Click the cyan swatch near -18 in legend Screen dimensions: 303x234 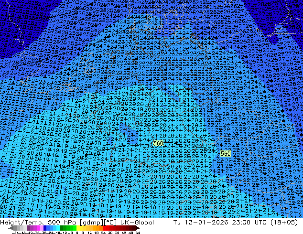tap(58, 228)
